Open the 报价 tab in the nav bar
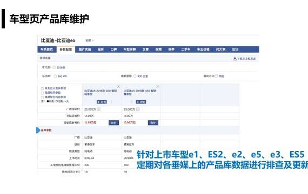 [101, 50]
